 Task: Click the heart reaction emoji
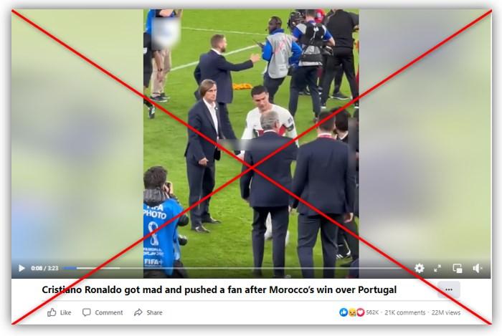click(361, 312)
